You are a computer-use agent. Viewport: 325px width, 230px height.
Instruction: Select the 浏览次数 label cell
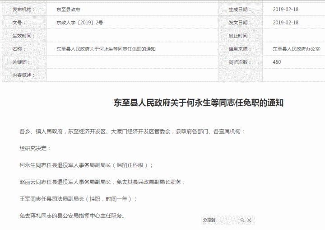click(240, 62)
